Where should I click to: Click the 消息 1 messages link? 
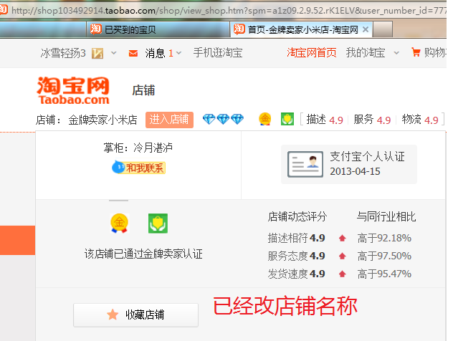159,54
